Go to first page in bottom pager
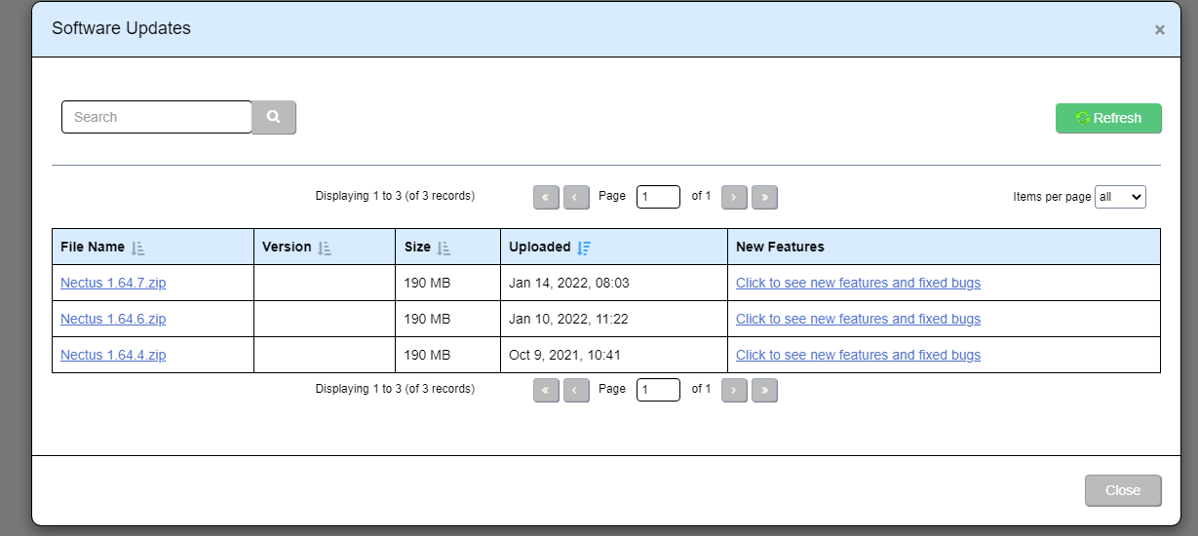 546,390
